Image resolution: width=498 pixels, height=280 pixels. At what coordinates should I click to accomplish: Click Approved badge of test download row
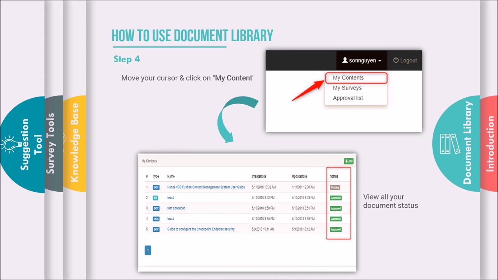336,208
